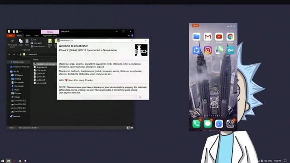Open Downloads in the sidebar
This screenshot has height=163, width=290.
point(17,86)
